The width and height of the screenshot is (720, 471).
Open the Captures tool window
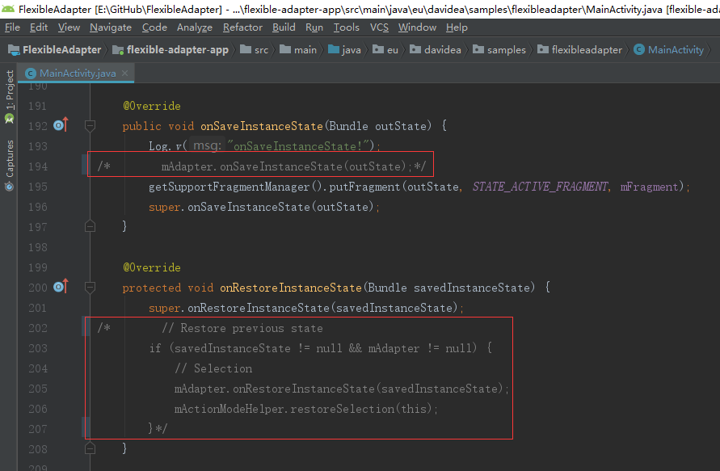[9, 166]
